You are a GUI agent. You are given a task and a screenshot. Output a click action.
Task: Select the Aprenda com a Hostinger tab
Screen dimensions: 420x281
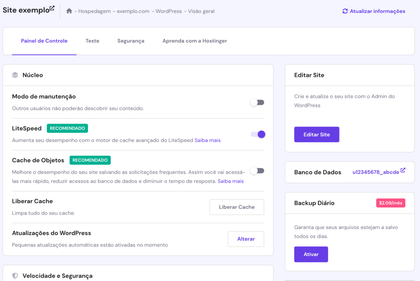(194, 41)
